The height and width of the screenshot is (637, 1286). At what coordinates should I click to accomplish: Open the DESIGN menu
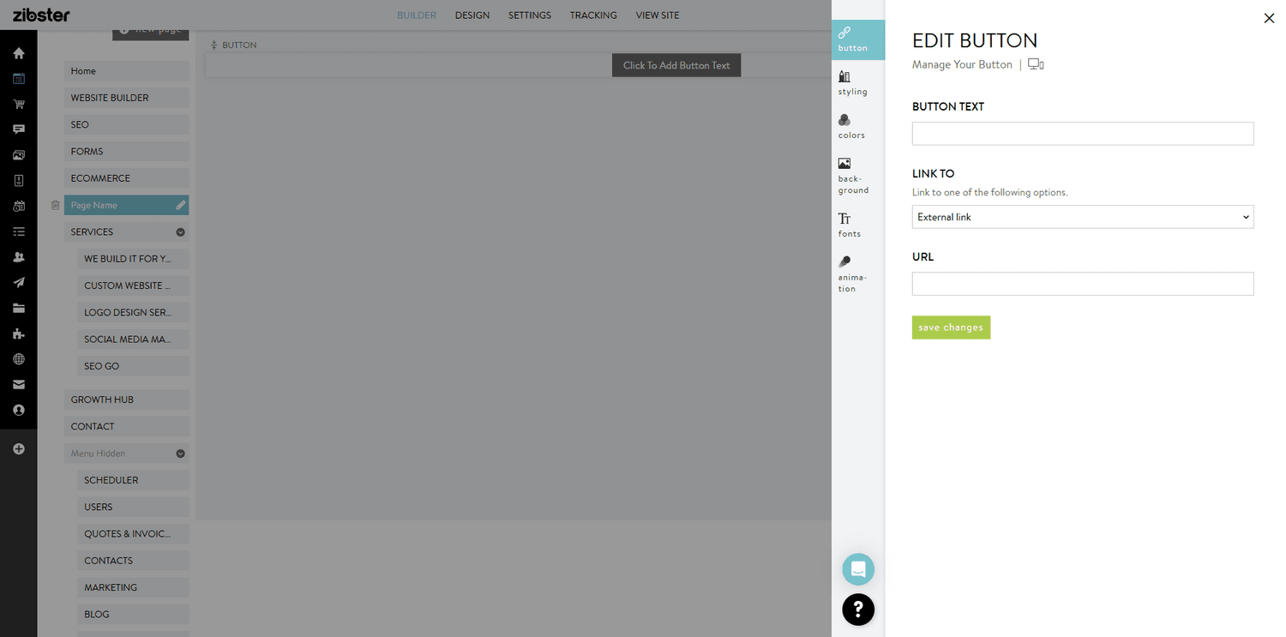pos(472,15)
